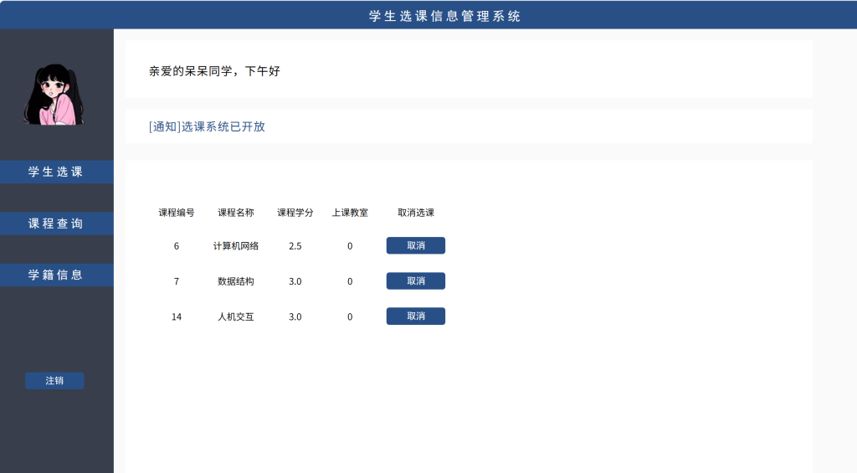Click the classroom value of 数据结构
The height and width of the screenshot is (473, 857).
coord(350,281)
